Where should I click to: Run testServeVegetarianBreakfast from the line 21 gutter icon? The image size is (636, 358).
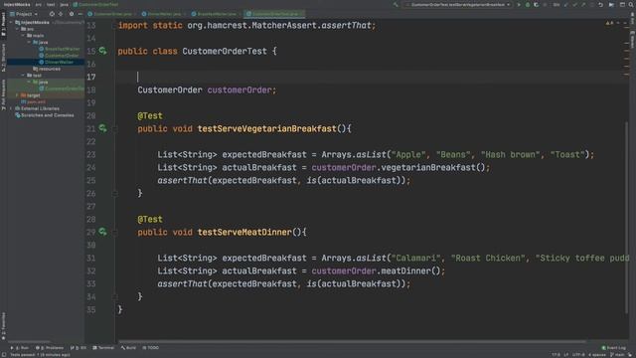[102, 128]
